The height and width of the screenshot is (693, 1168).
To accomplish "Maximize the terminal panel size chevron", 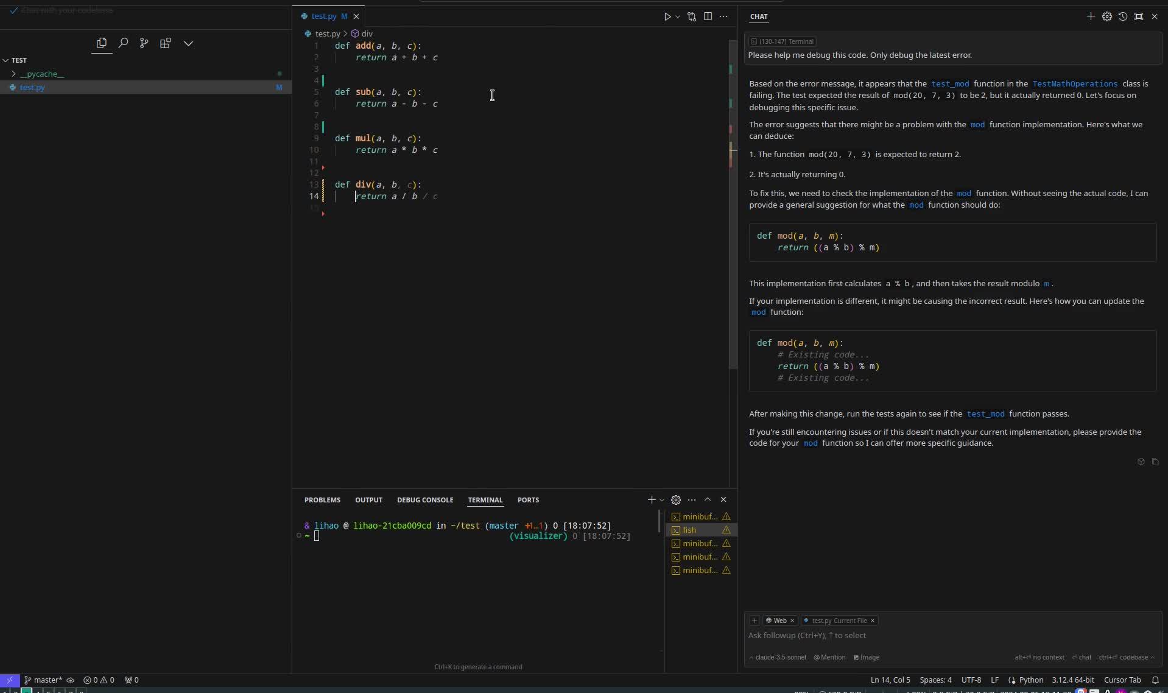I will point(708,500).
